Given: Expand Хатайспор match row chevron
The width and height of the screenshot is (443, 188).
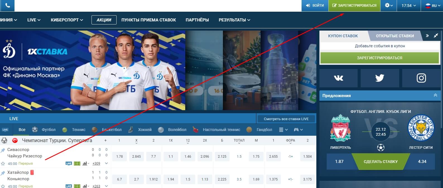Looking at the screenshot, I should tap(106, 186).
